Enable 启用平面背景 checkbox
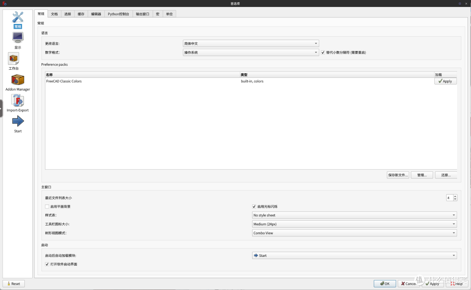Image resolution: width=471 pixels, height=290 pixels. coord(47,206)
